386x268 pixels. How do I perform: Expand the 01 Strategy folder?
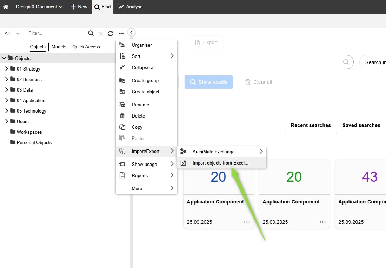(6, 69)
